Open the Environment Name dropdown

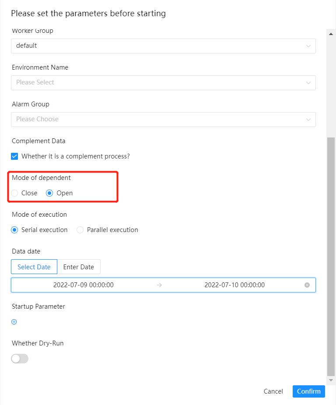(163, 82)
